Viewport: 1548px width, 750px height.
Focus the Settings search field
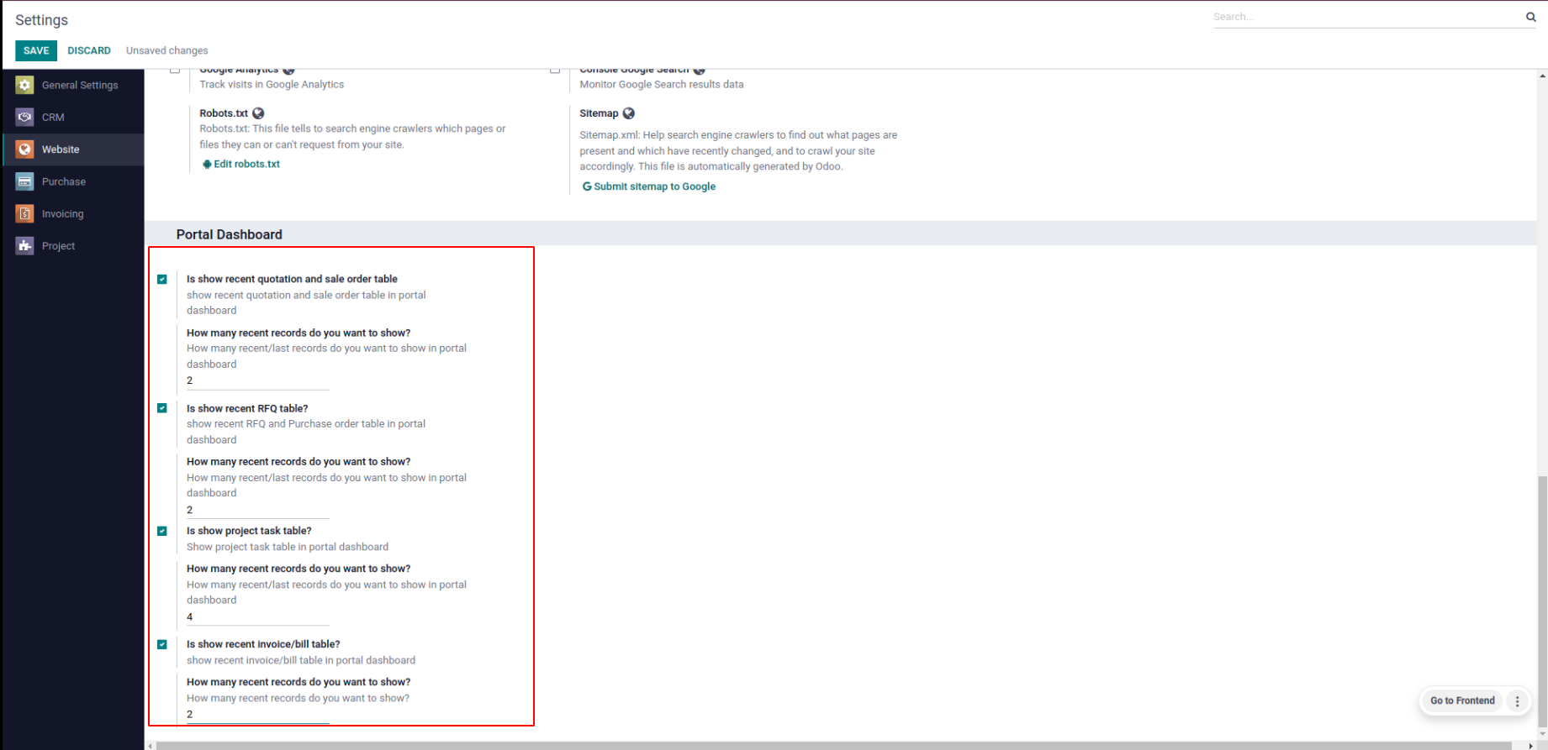1367,17
